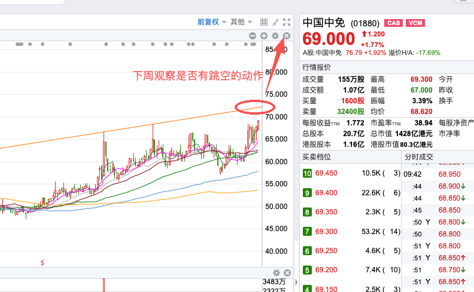Image resolution: width=474 pixels, height=292 pixels.
Task: Click the current price 69.000
Action: (x=329, y=39)
